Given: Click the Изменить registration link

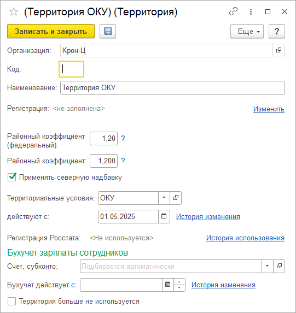Looking at the screenshot, I should [269, 109].
